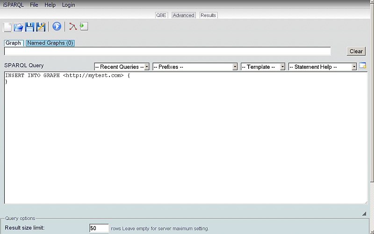374x234 pixels.
Task: Select the Named Graphs (0) tab
Action: pyautogui.click(x=50, y=43)
